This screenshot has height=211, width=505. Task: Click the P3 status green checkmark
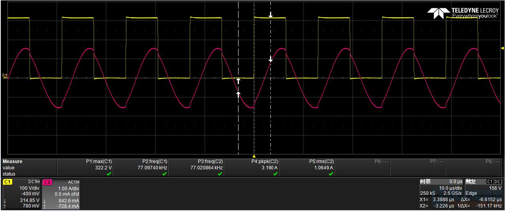(x=220, y=174)
